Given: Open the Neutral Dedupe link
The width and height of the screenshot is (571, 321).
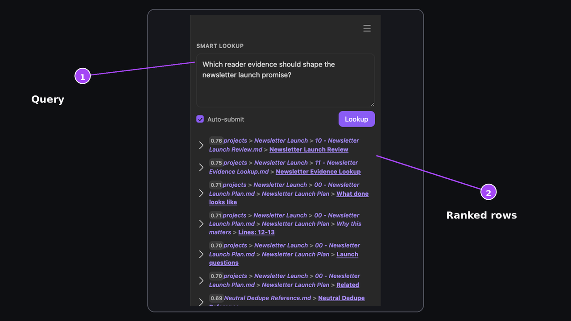Looking at the screenshot, I should (x=341, y=298).
